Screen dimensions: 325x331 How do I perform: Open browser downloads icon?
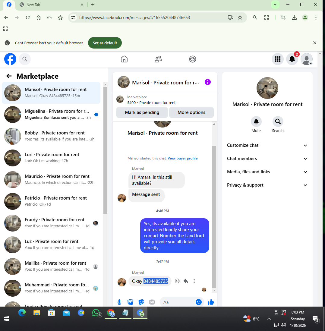pyautogui.click(x=294, y=17)
